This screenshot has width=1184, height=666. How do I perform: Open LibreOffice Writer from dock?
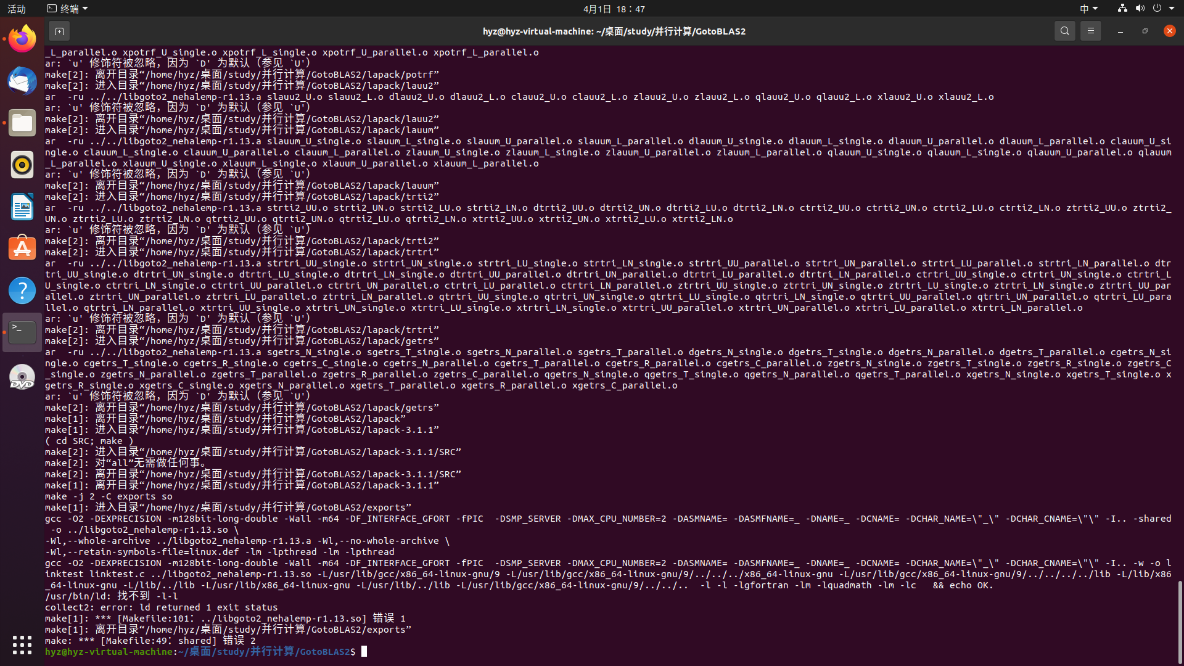click(22, 207)
